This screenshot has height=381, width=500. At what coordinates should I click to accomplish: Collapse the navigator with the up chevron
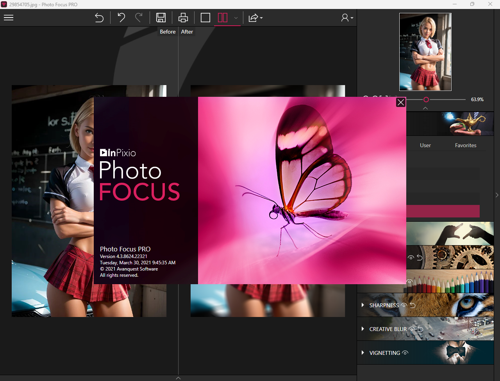[425, 108]
